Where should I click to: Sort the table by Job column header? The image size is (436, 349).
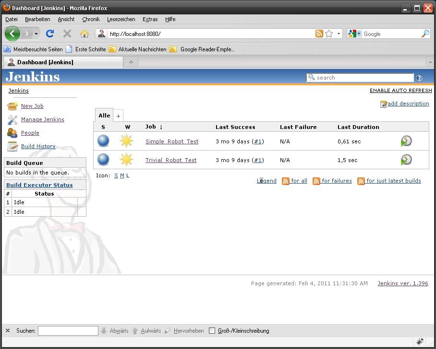151,127
